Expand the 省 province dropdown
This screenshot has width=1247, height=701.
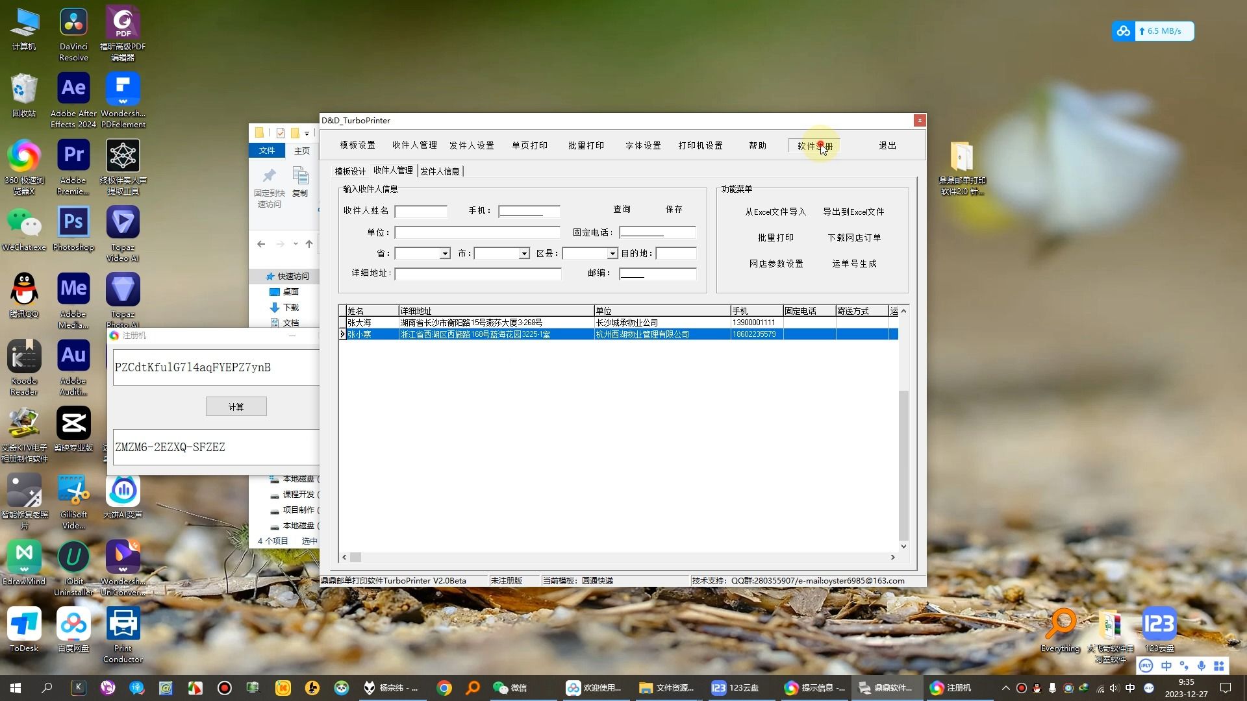[x=445, y=254]
